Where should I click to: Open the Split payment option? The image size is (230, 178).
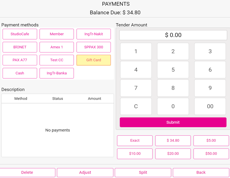[x=143, y=173]
